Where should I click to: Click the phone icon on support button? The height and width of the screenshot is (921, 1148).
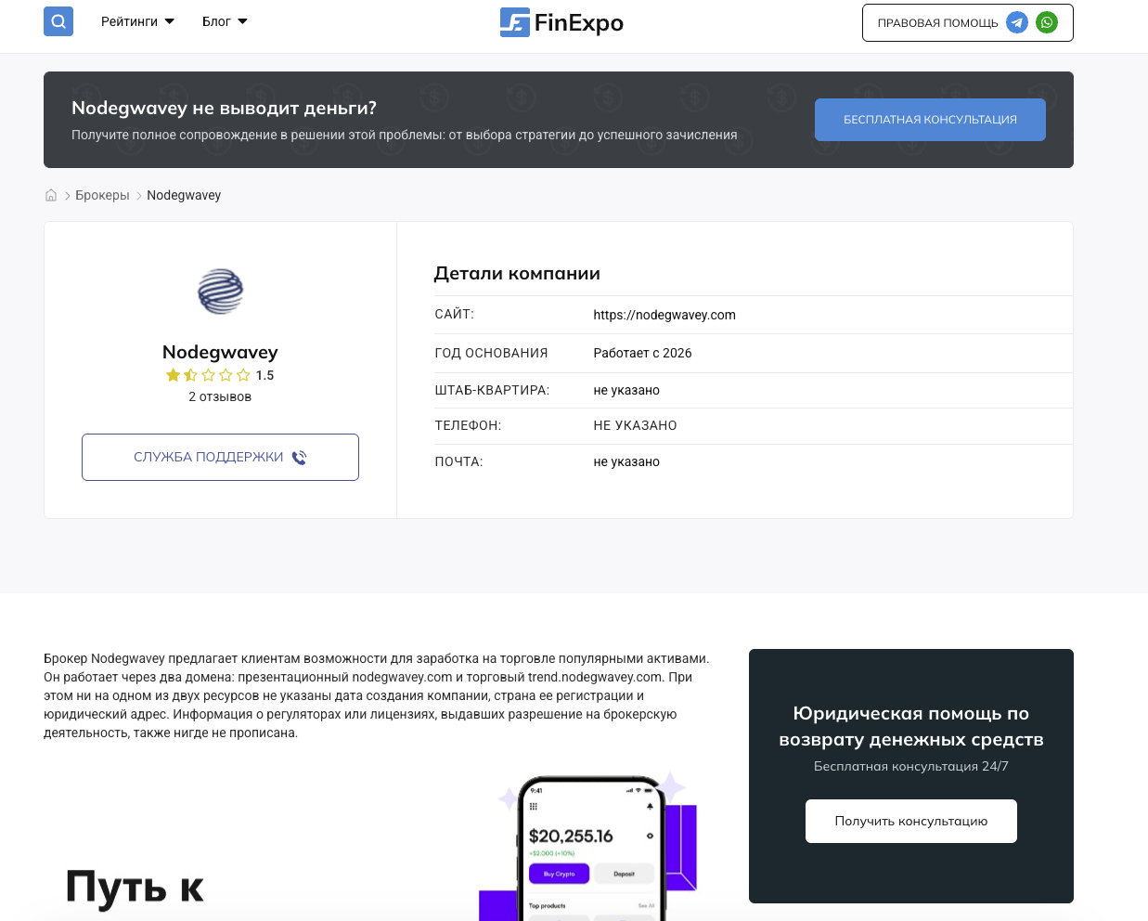pyautogui.click(x=299, y=458)
